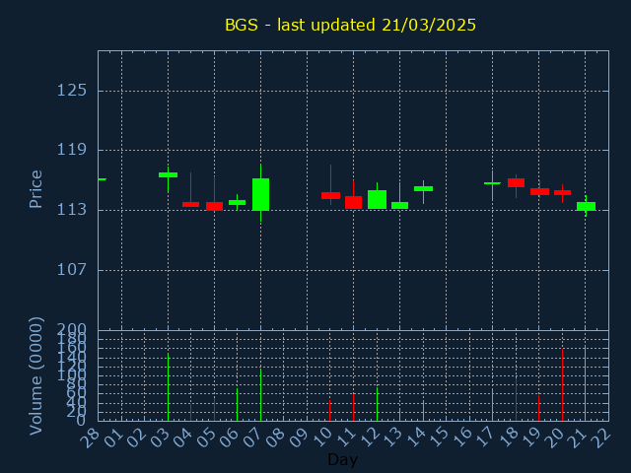Viewport: 631px width, 473px height.
Task: Select the 119 price axis label
Action: pyautogui.click(x=72, y=150)
